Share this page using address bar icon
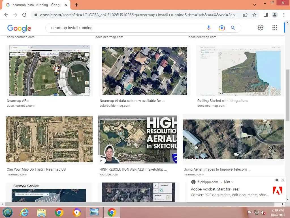Viewport: 290px width, 218px height. pos(245,15)
